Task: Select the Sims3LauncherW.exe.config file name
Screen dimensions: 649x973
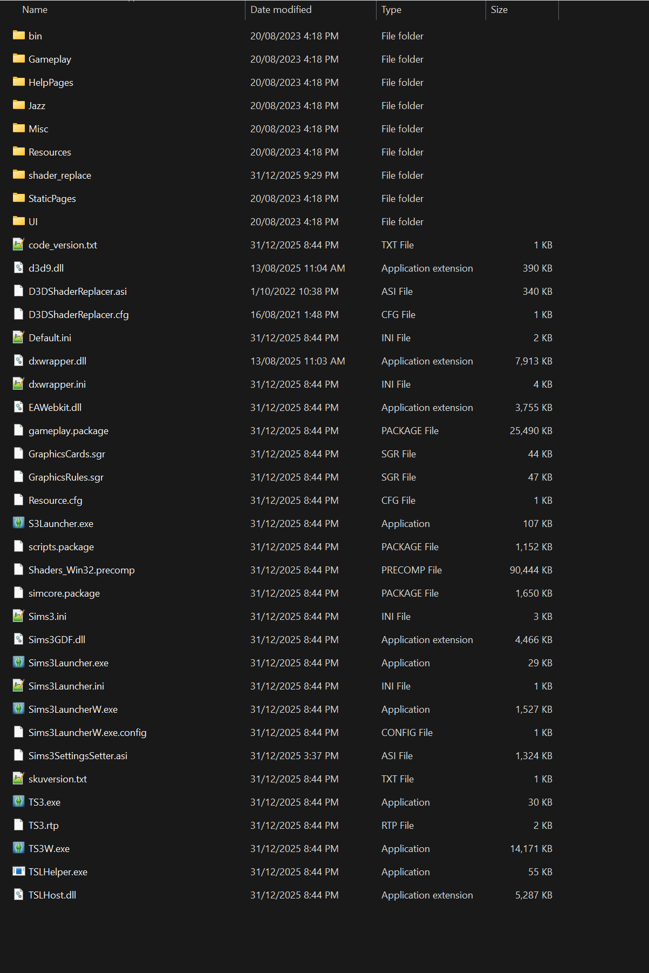Action: click(87, 733)
